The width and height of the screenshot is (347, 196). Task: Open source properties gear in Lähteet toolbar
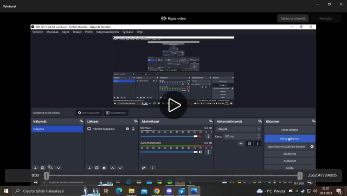point(104,168)
